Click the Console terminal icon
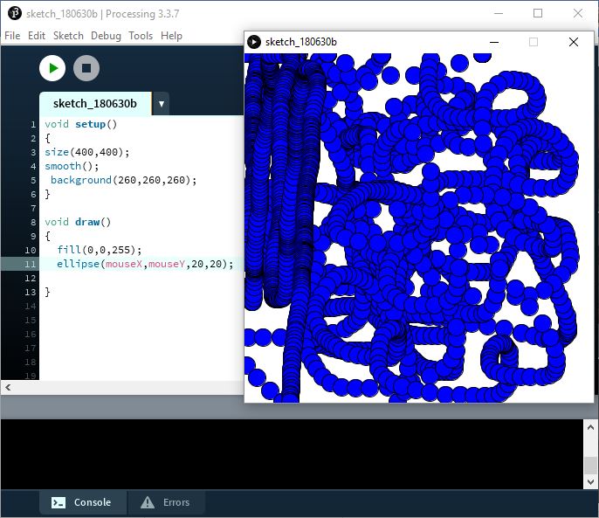This screenshot has width=599, height=518. tap(59, 502)
